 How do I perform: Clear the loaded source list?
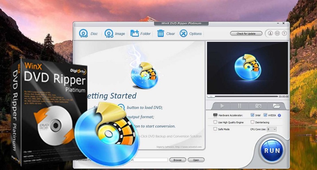(166, 34)
